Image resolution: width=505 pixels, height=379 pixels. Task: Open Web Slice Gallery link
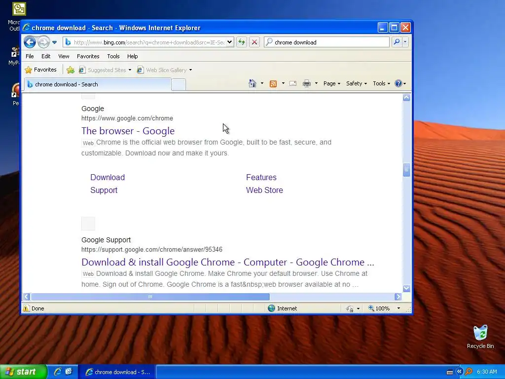click(162, 70)
